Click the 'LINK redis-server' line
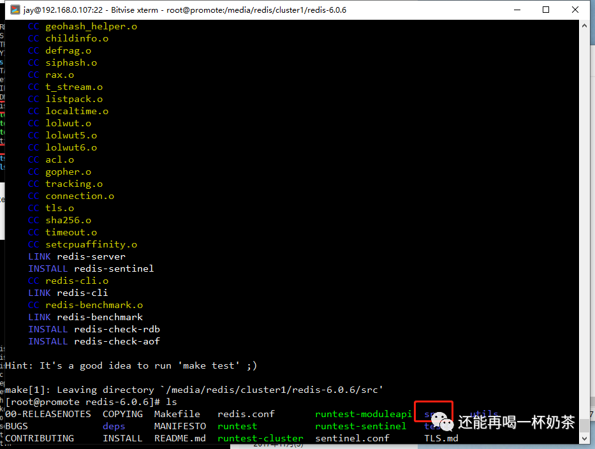 click(77, 257)
